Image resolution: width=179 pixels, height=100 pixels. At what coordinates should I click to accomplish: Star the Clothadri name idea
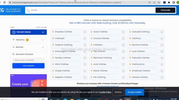click(x=85, y=38)
